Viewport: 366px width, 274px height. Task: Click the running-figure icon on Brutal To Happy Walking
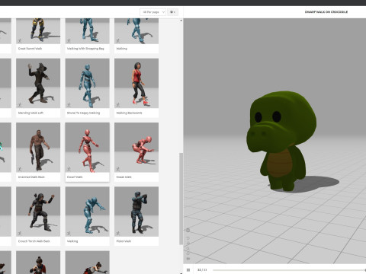point(69,105)
